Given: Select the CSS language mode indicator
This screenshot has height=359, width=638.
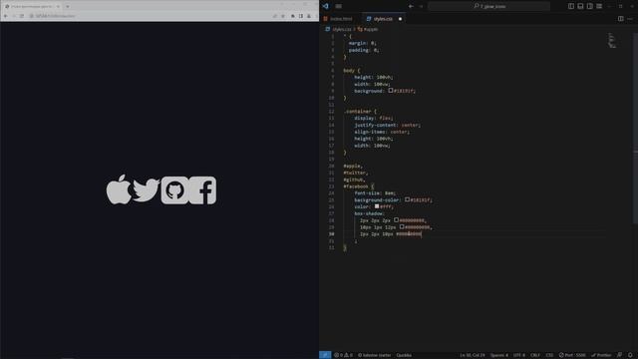Looking at the screenshot, I should (549, 355).
